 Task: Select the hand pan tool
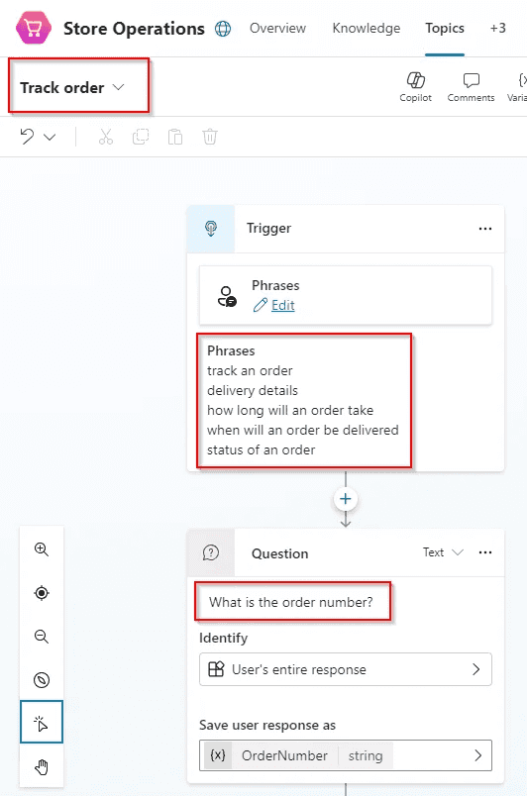click(42, 766)
